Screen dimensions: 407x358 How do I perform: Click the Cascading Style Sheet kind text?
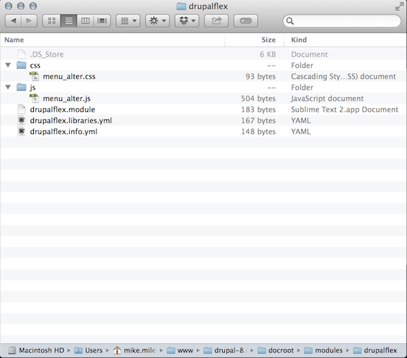pos(343,77)
